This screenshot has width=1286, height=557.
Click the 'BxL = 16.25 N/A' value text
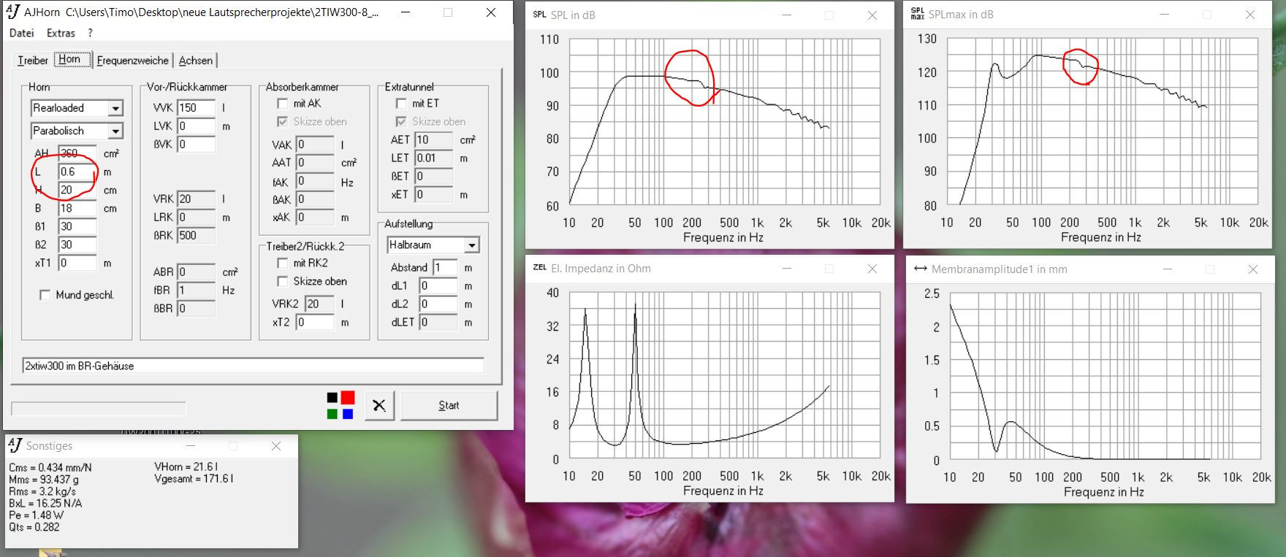45,504
